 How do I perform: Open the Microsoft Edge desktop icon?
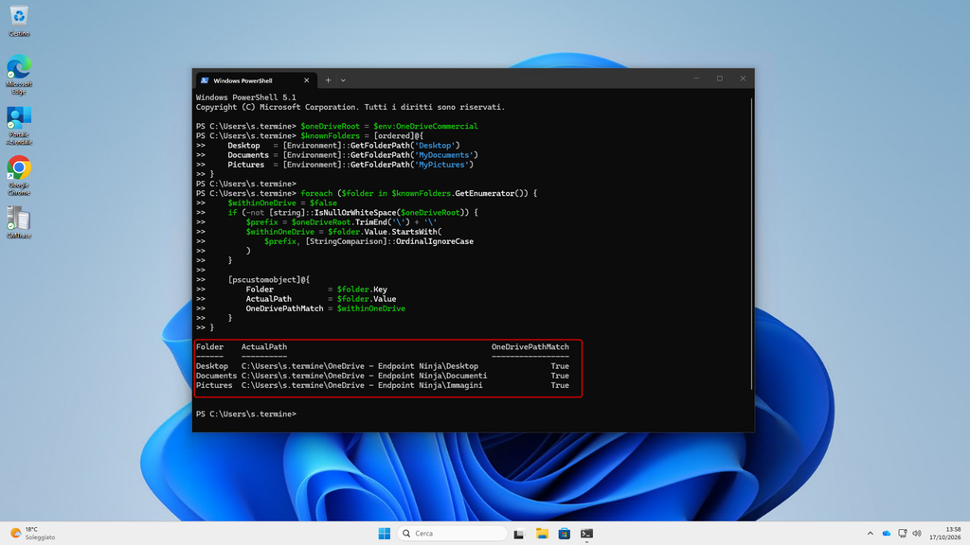tap(19, 75)
